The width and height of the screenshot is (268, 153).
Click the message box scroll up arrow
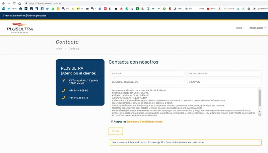click(x=260, y=89)
